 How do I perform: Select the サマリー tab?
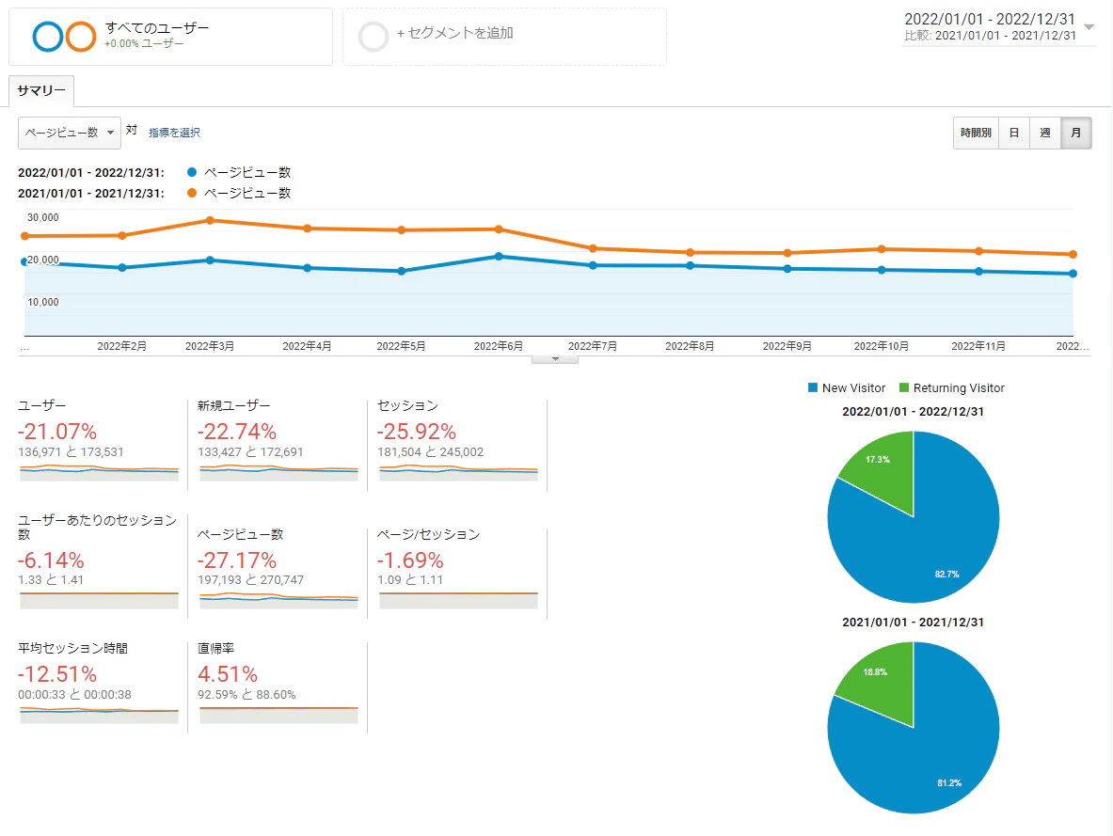41,91
